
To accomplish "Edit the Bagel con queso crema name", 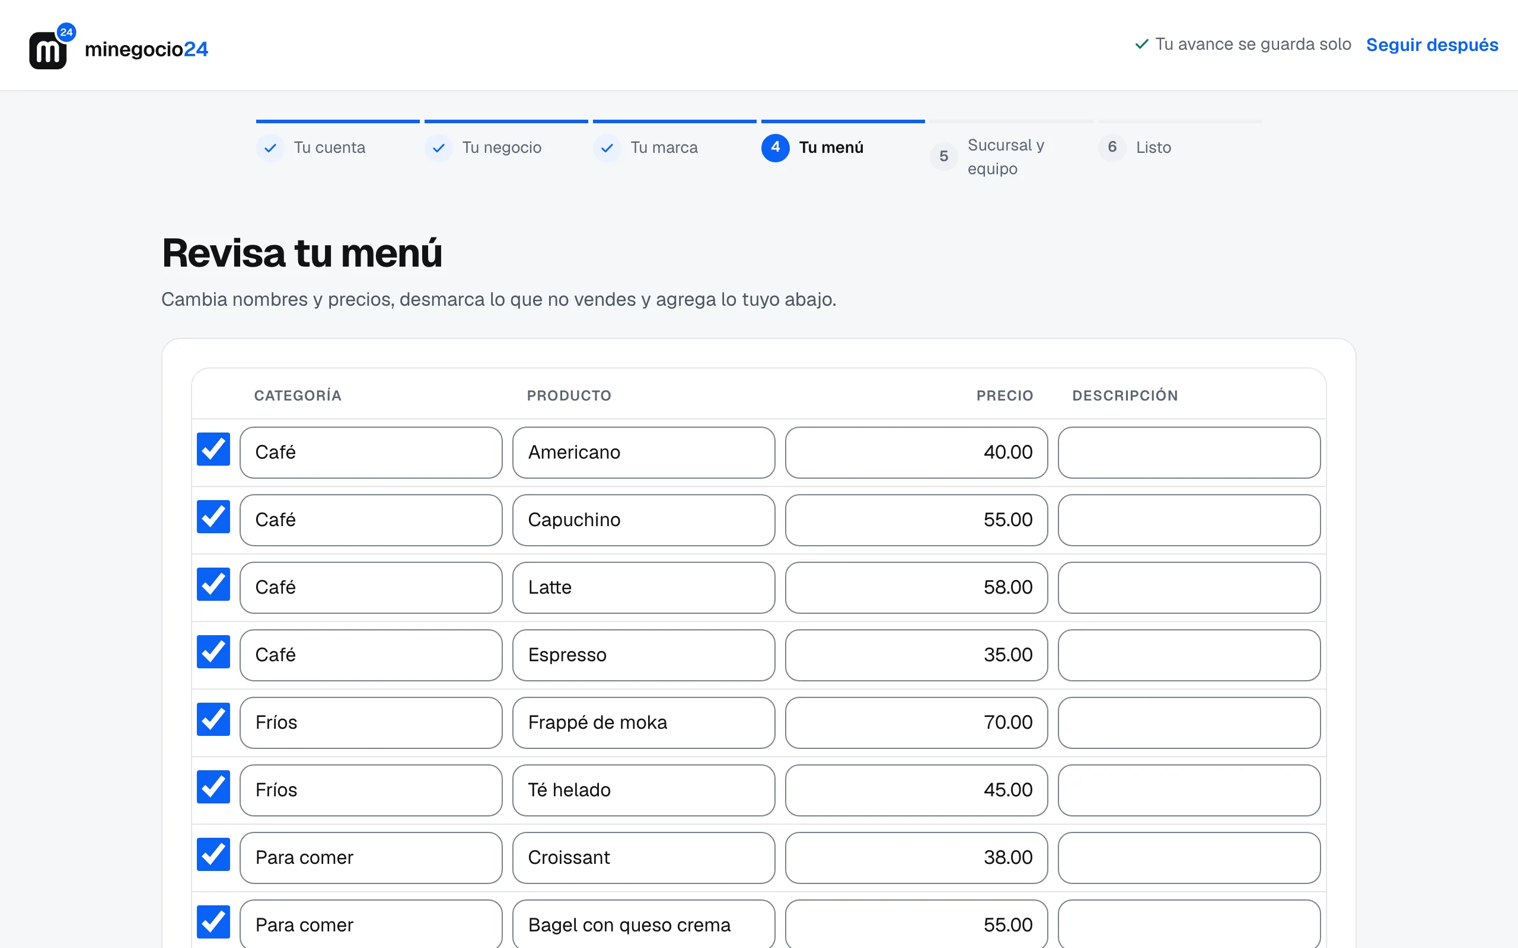I will pos(643,925).
